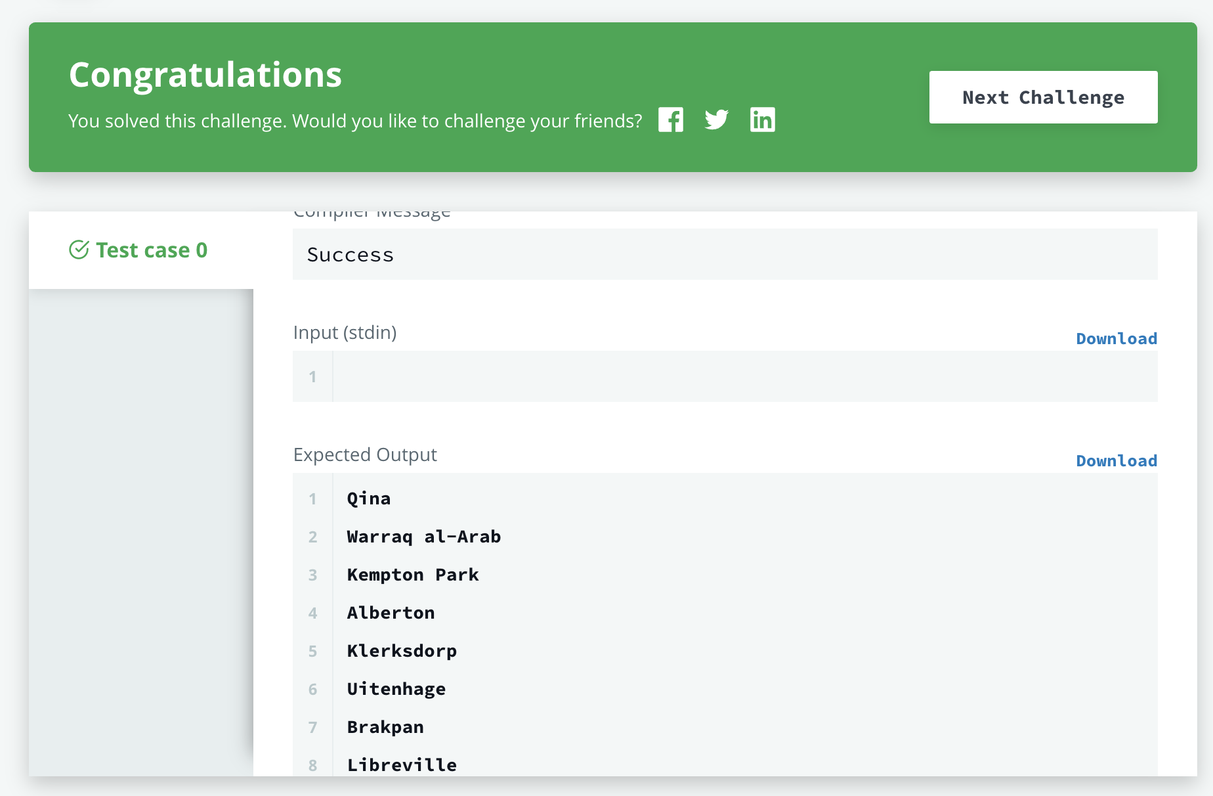The height and width of the screenshot is (796, 1213).
Task: Click Uitenhage in the expected output
Action: click(x=396, y=690)
